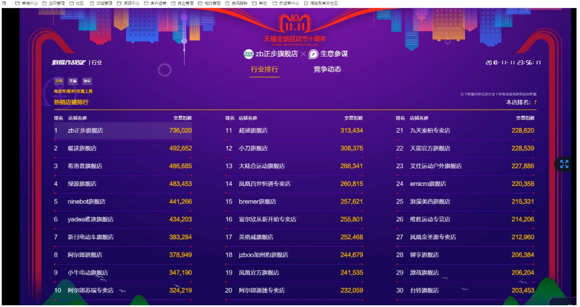Open the 客户运营 bookmark folder
580x307 pixels.
point(155,3)
